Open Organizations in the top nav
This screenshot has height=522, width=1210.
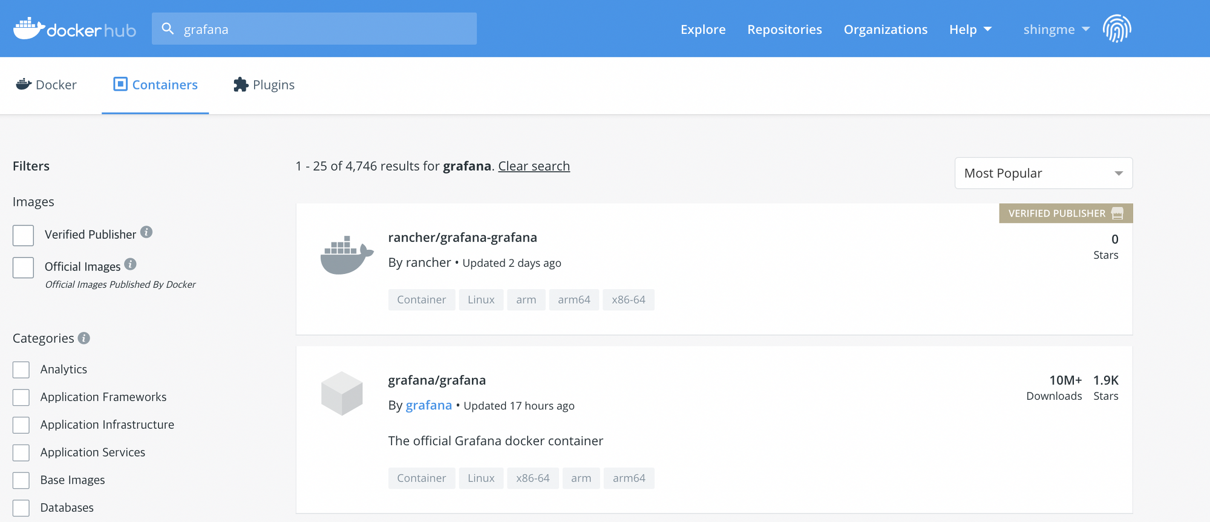pyautogui.click(x=886, y=29)
